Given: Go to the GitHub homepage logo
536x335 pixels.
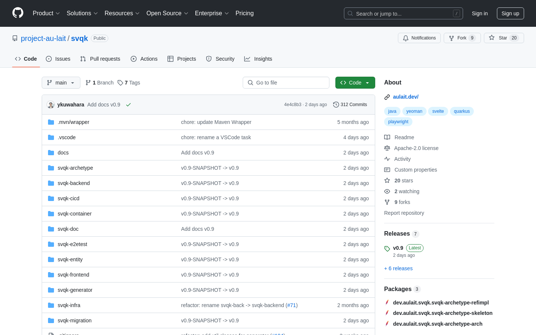Looking at the screenshot, I should click(18, 13).
